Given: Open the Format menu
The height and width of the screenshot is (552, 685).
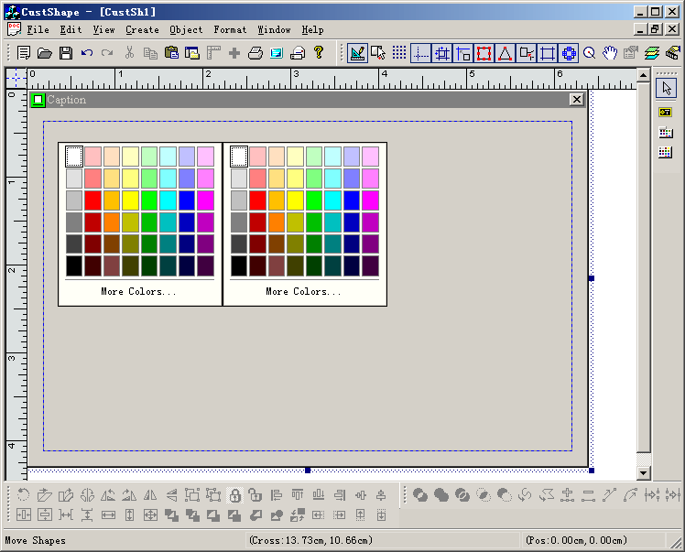Looking at the screenshot, I should point(230,29).
